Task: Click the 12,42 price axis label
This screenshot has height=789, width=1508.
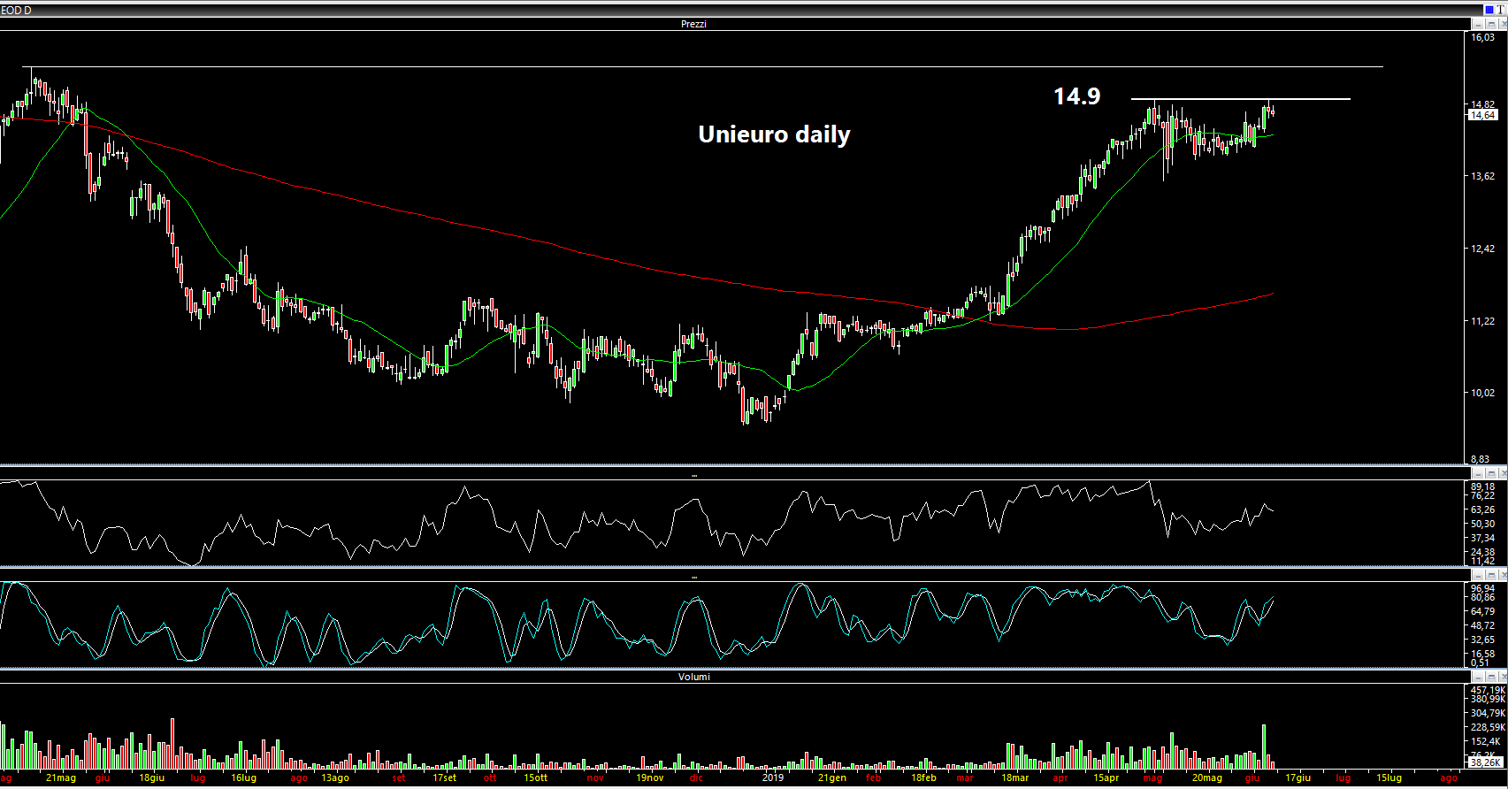Action: pyautogui.click(x=1482, y=249)
